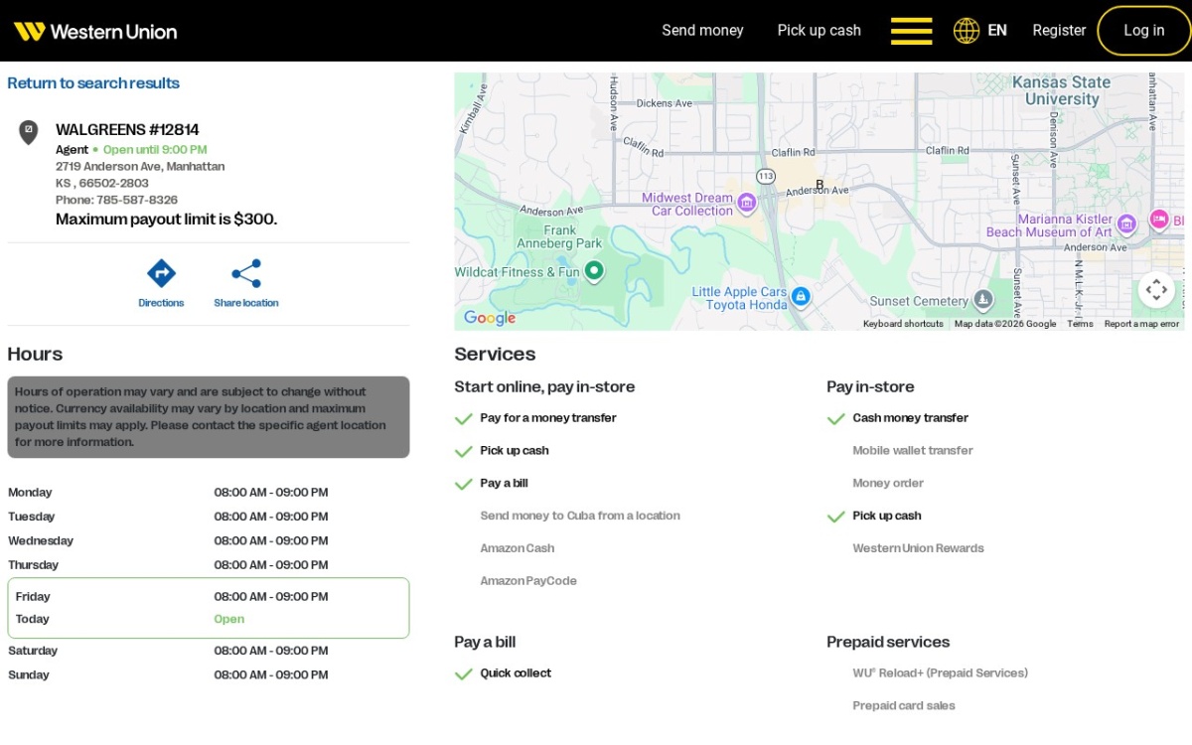Click the Tuesday hours row
The image size is (1192, 745).
208,517
